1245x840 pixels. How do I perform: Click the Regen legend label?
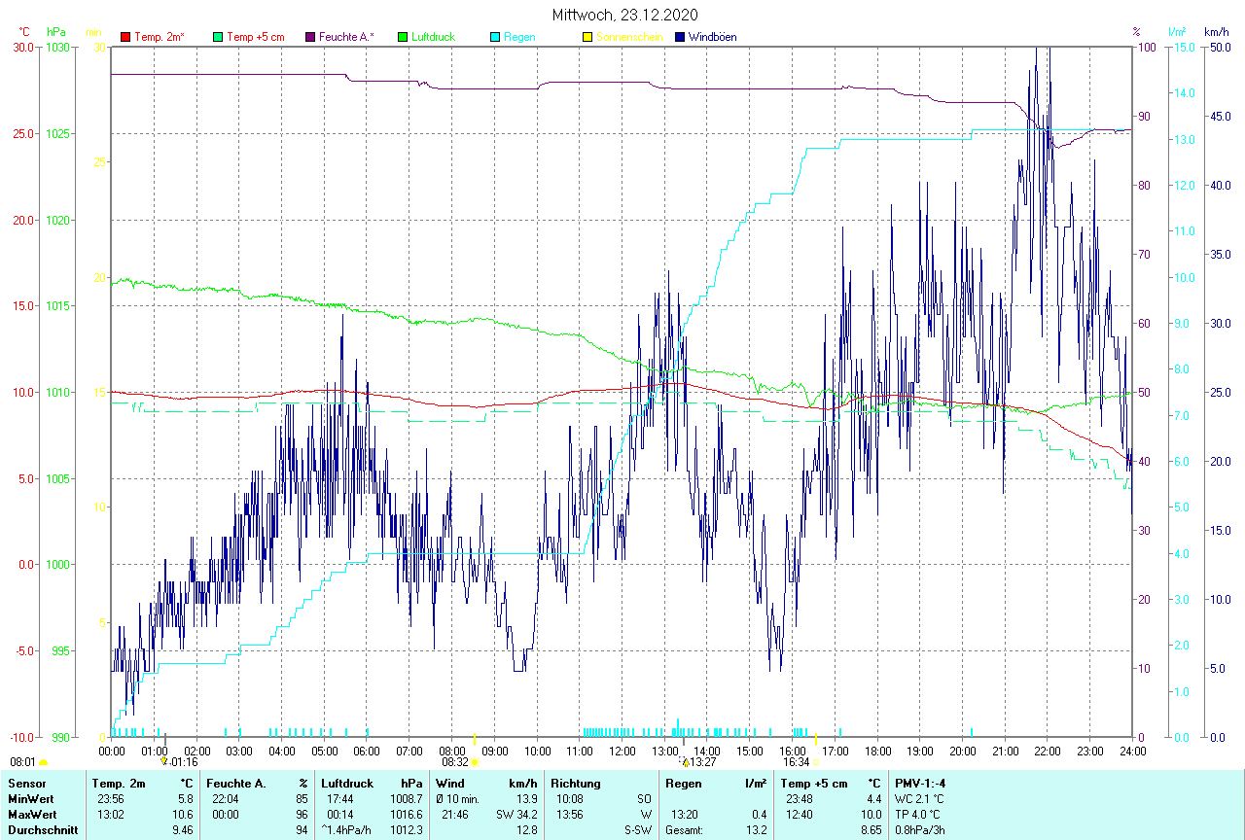pos(518,37)
